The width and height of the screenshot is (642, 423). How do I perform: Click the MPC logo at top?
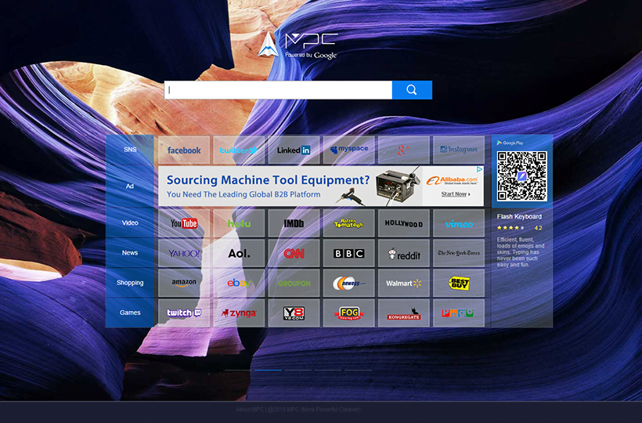click(298, 45)
